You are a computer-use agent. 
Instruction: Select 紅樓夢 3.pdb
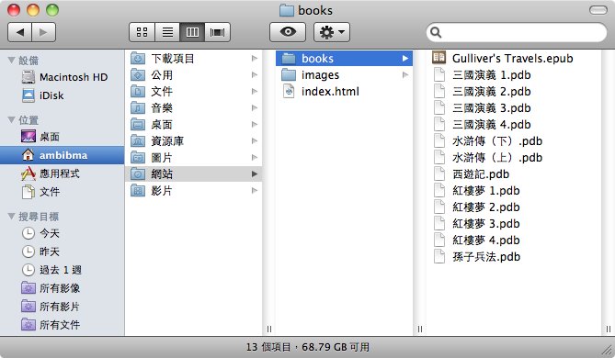513,224
